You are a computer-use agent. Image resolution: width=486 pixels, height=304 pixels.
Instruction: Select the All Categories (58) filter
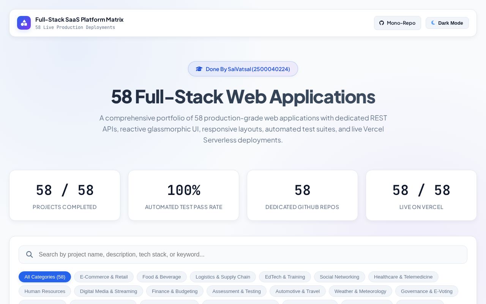45,277
